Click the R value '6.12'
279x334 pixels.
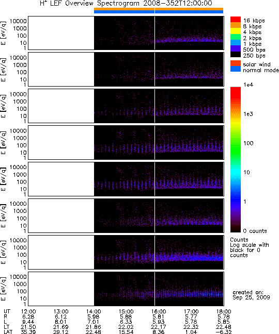[61, 317]
